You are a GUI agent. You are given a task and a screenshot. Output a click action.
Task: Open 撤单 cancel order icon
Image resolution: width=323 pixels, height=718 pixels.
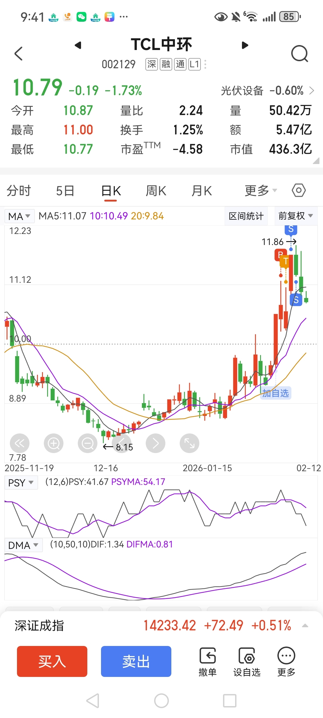pos(208,662)
